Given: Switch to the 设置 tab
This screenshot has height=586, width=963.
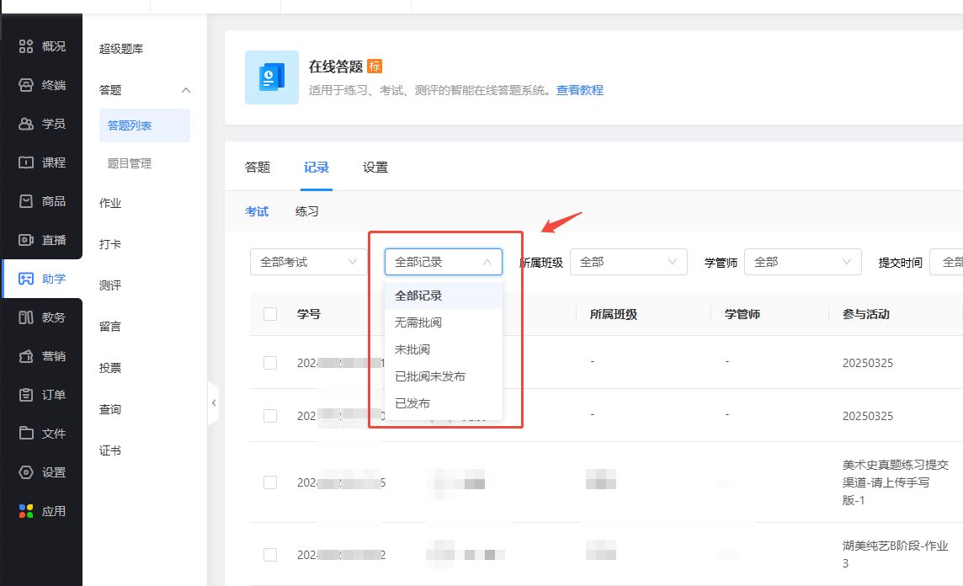Looking at the screenshot, I should (375, 168).
